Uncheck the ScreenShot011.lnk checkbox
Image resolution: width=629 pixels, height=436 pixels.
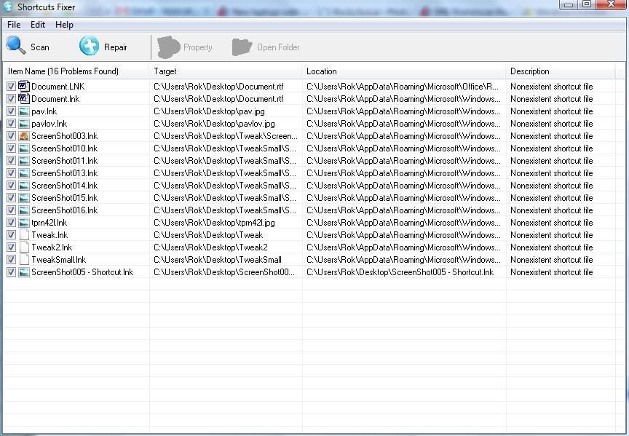coord(11,161)
